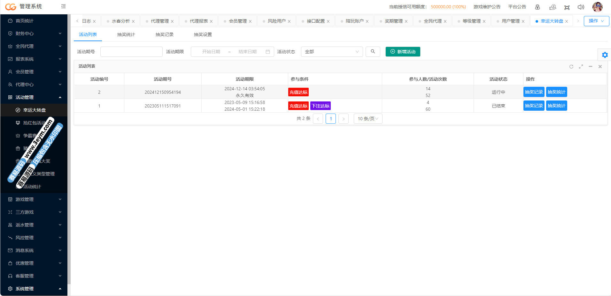Switch to the 抽奖统计 tab

tap(126, 34)
